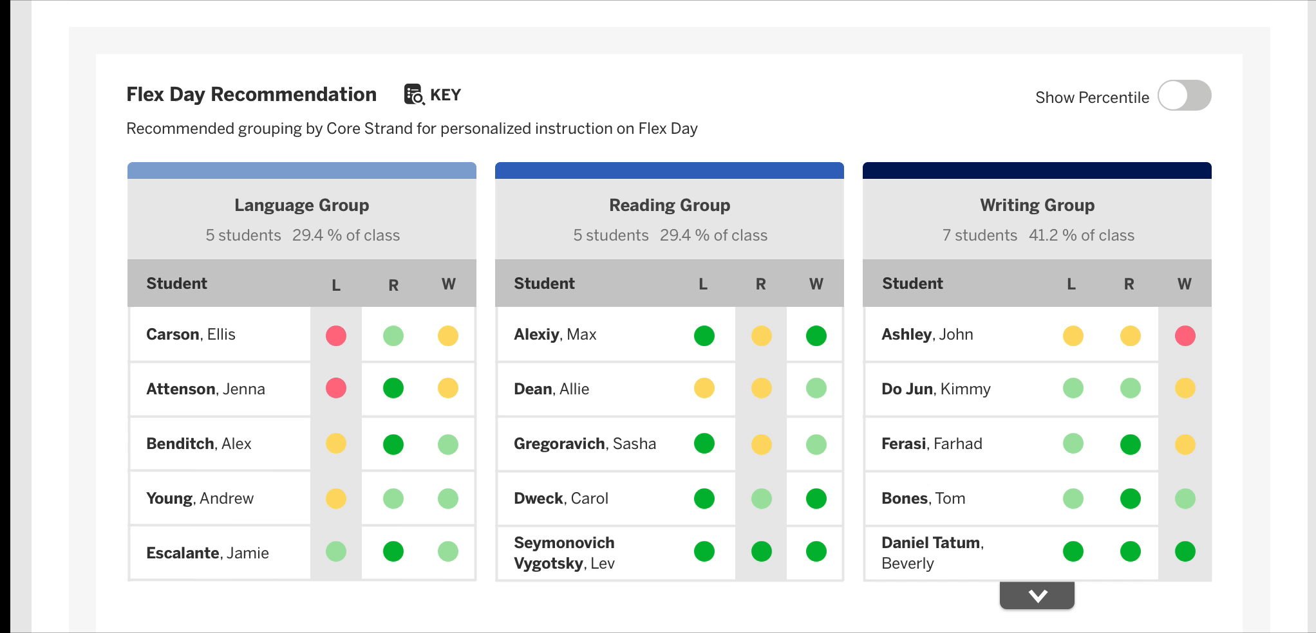
Task: Click the Student column header in Language Group
Action: pyautogui.click(x=176, y=284)
